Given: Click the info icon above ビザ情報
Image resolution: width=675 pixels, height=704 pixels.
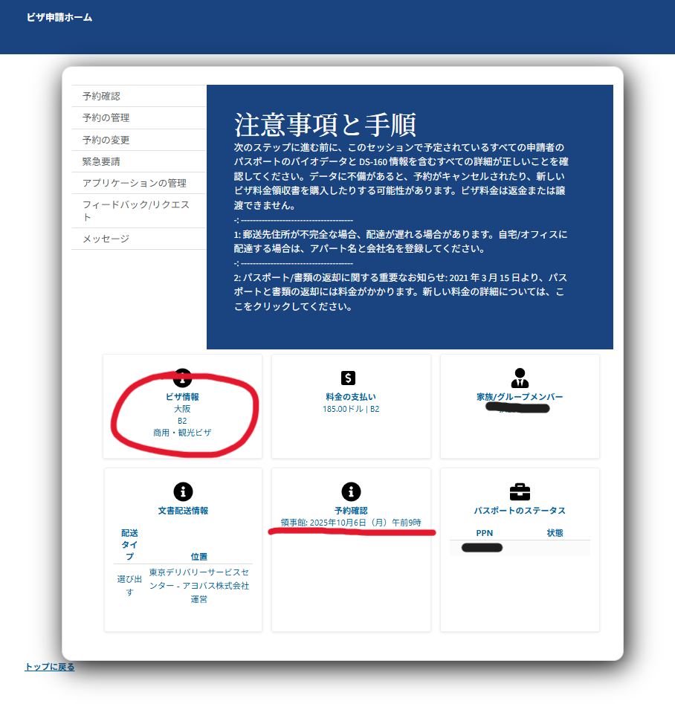Looking at the screenshot, I should pyautogui.click(x=182, y=376).
